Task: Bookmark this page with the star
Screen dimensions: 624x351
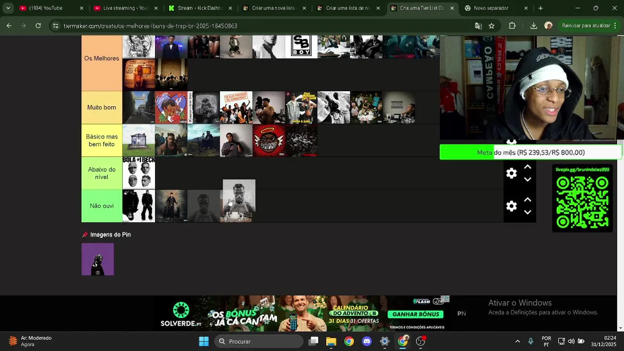Action: click(491, 26)
